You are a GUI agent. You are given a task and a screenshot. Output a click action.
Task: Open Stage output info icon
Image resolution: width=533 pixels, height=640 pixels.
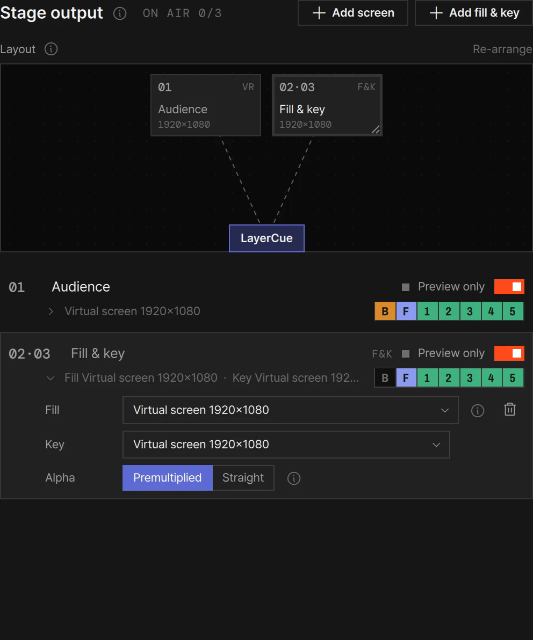[x=120, y=13]
